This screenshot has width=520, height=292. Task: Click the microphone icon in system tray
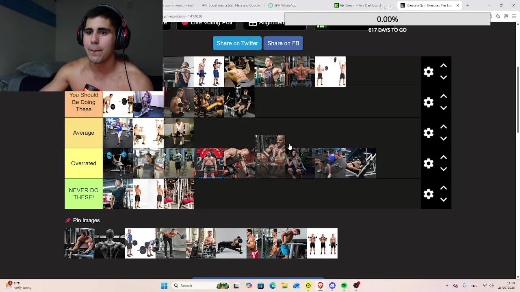[x=464, y=286]
